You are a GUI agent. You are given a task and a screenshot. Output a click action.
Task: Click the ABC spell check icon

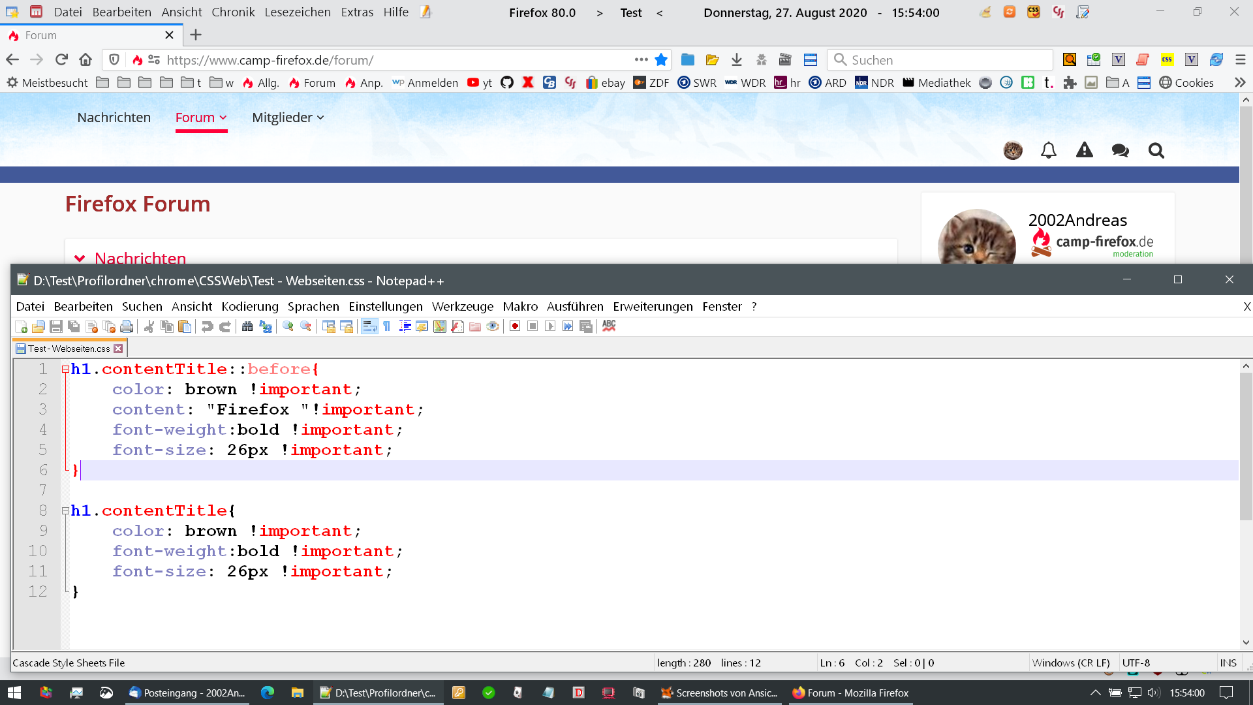coord(609,326)
